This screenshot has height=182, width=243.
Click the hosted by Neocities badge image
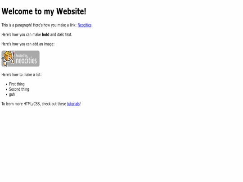[20, 58]
